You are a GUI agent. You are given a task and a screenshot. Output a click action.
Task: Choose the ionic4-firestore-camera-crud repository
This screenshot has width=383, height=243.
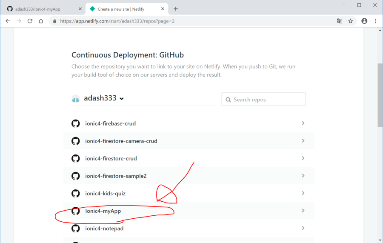[x=121, y=141]
